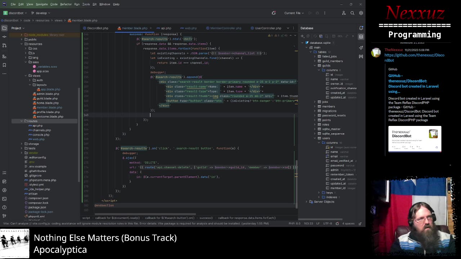
Task: Open the Current File run configuration dropdown
Action: (x=294, y=13)
